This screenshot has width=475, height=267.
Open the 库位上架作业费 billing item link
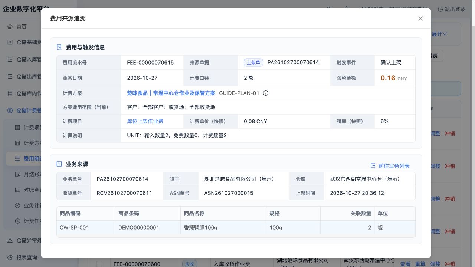click(145, 121)
